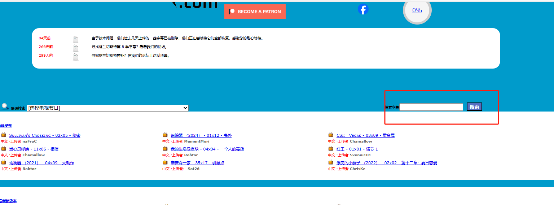Click the Become a Patron button
This screenshot has height=205, width=554.
tap(255, 12)
